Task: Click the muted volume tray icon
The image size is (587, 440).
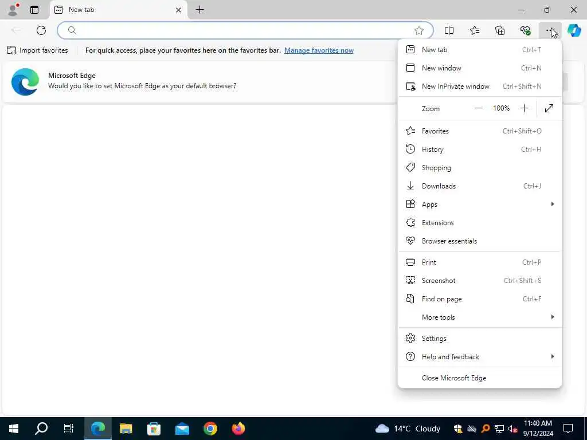Action: coord(512,429)
